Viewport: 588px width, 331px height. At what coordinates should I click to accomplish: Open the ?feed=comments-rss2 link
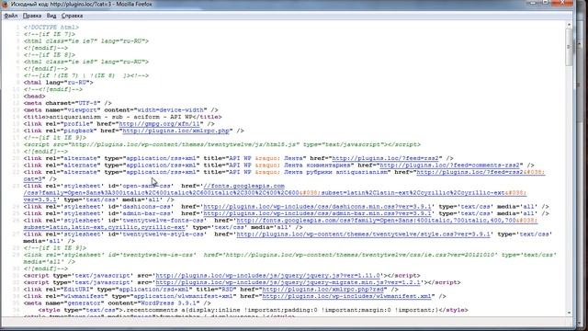point(449,165)
